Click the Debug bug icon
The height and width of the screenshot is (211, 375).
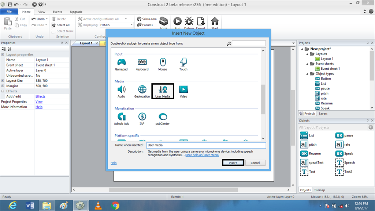click(189, 21)
